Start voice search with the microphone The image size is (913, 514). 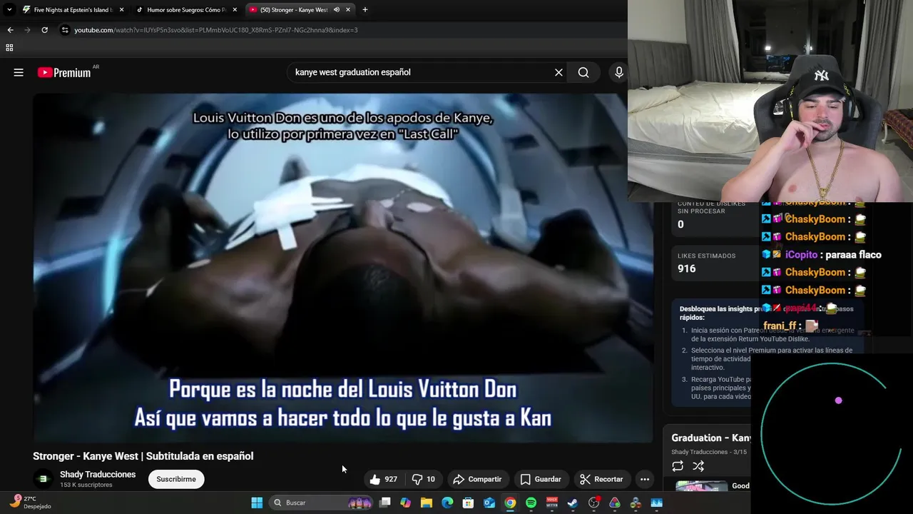tap(619, 72)
